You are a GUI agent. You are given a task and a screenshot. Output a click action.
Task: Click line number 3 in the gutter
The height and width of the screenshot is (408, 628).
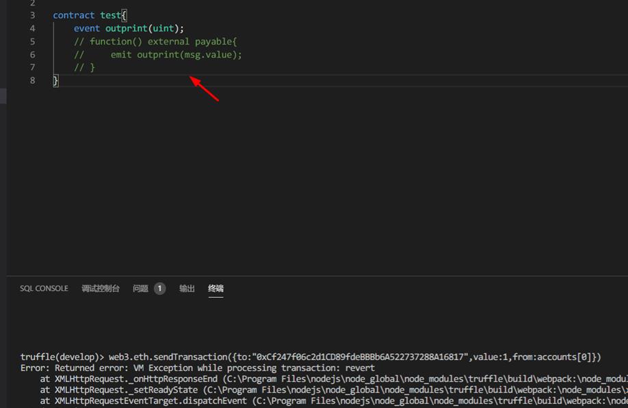coord(32,15)
